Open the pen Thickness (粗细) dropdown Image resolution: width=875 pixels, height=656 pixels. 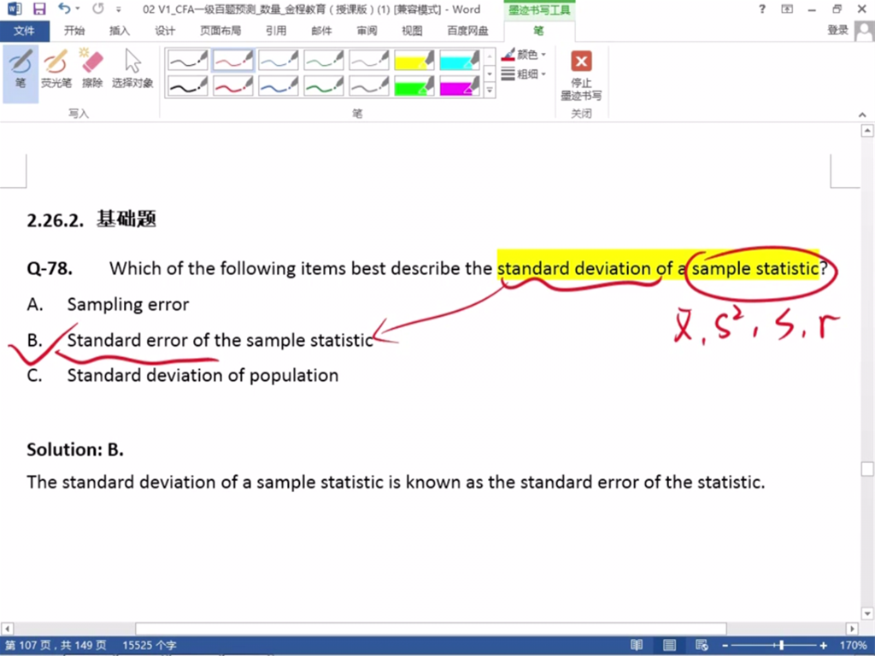pyautogui.click(x=525, y=74)
